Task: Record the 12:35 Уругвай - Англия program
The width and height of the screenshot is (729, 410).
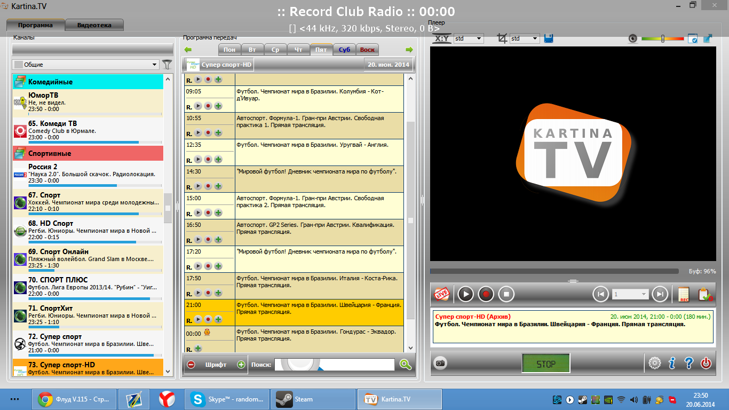Action: pyautogui.click(x=208, y=159)
